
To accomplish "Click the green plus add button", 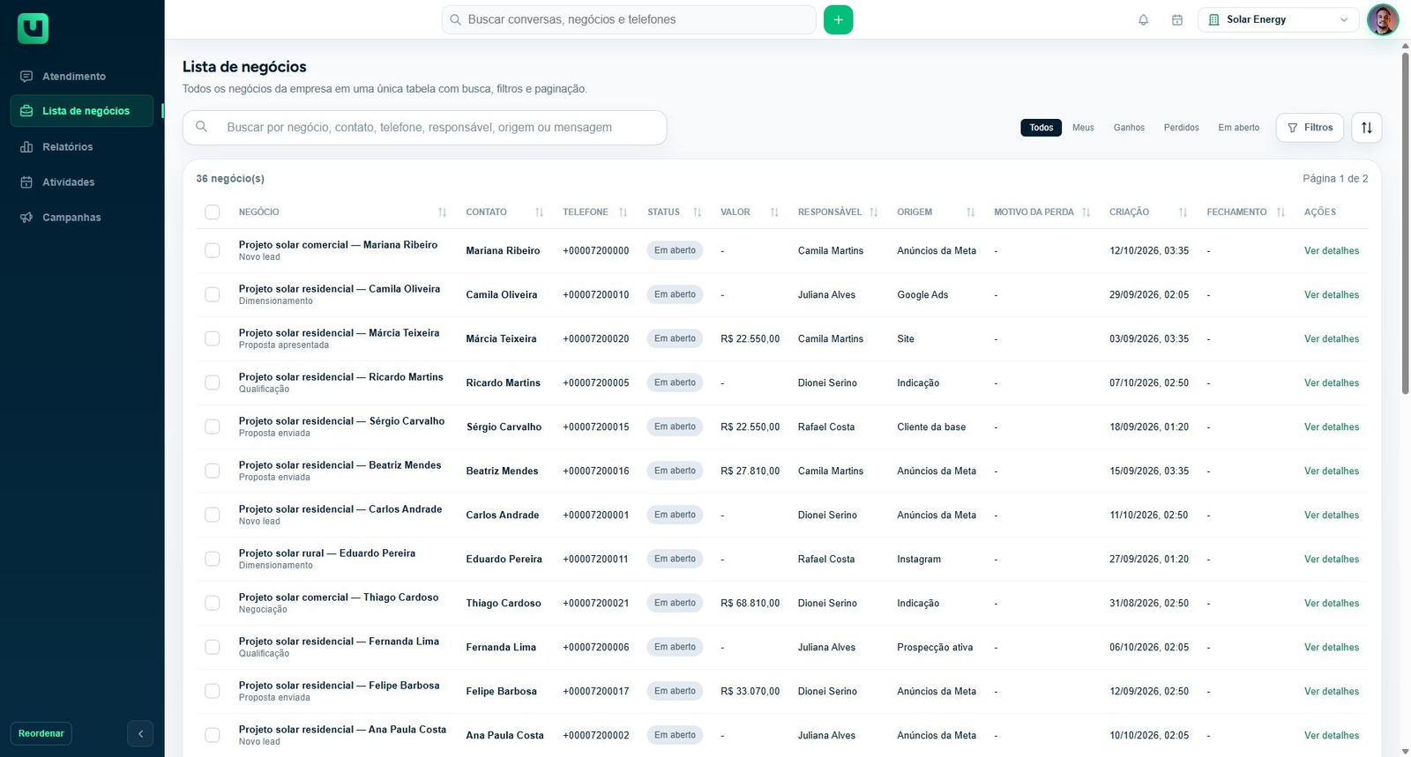I will click(838, 19).
